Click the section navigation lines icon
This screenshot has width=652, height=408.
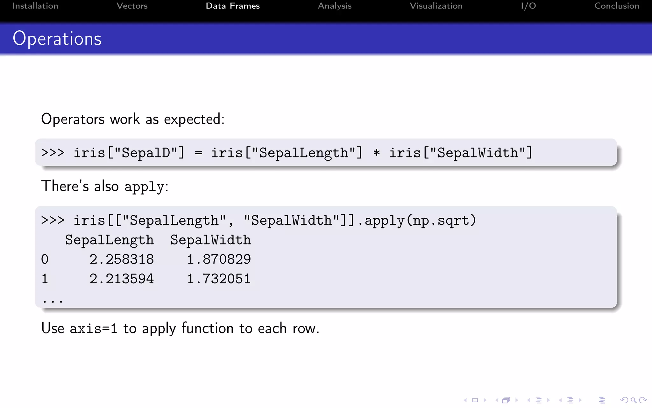tap(570, 400)
